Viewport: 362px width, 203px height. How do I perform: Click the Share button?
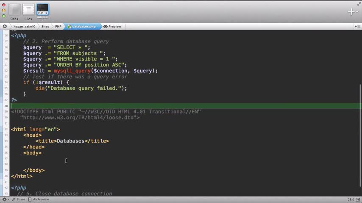pos(19,199)
